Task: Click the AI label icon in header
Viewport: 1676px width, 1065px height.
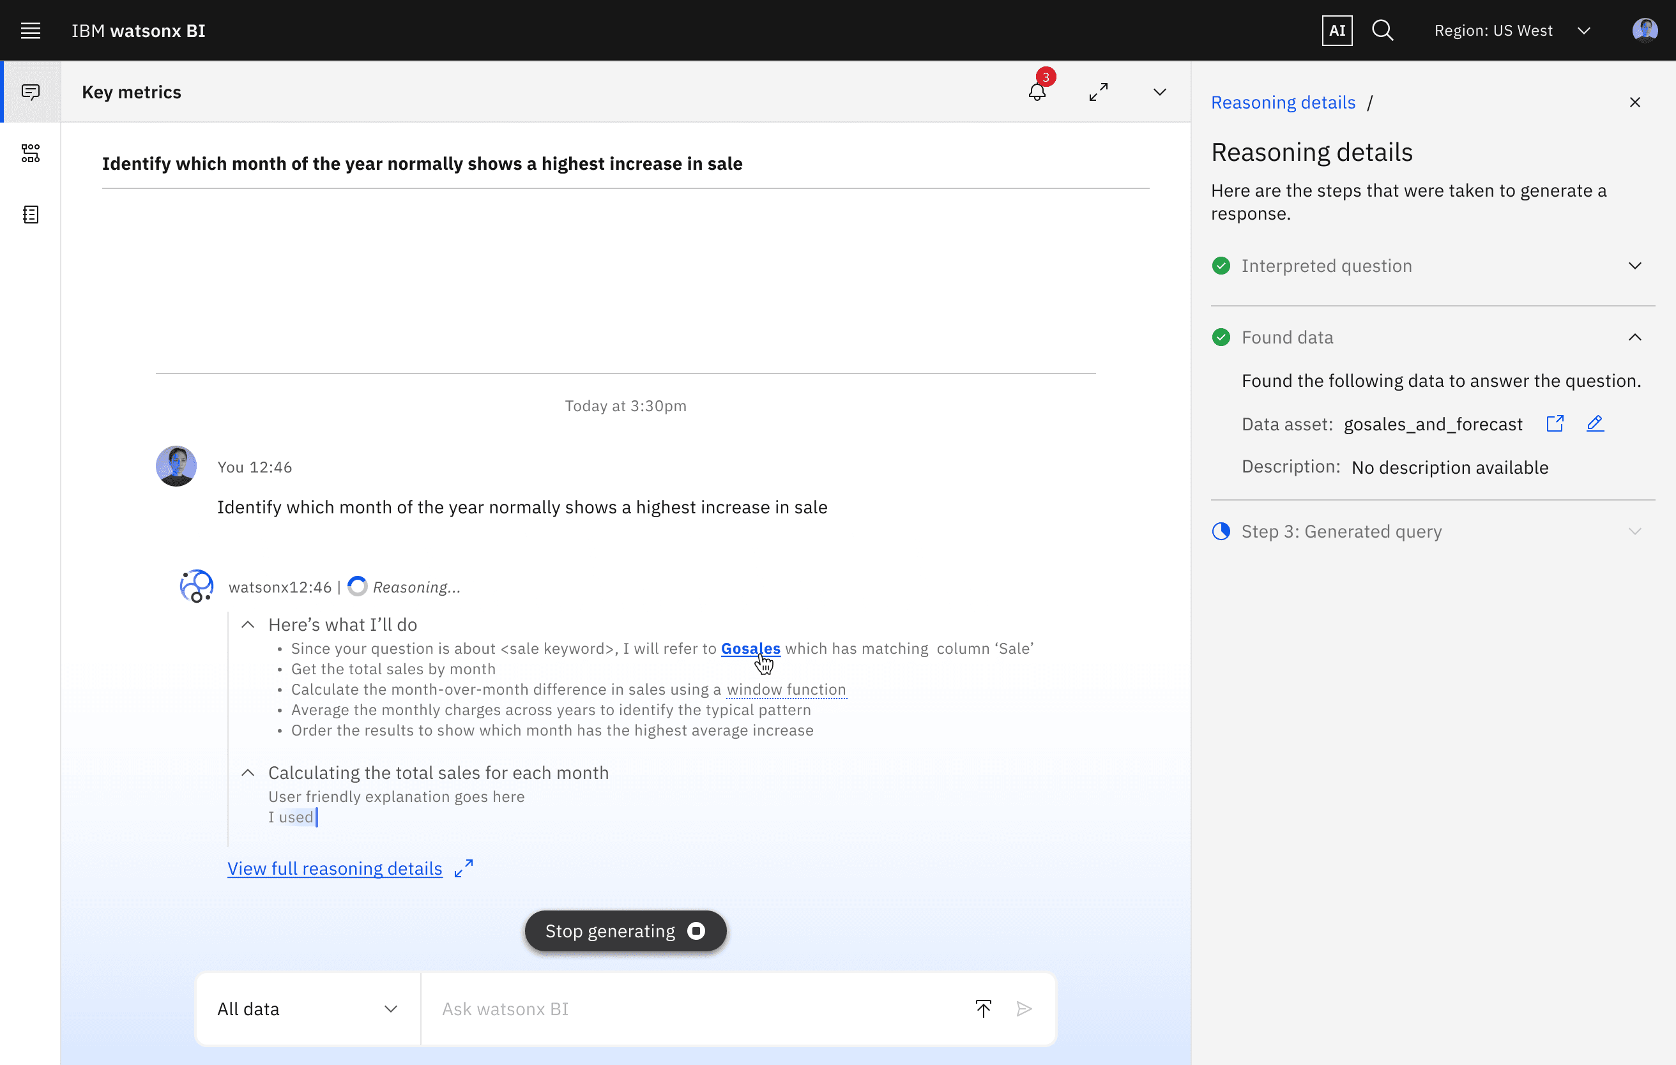Action: 1336,31
